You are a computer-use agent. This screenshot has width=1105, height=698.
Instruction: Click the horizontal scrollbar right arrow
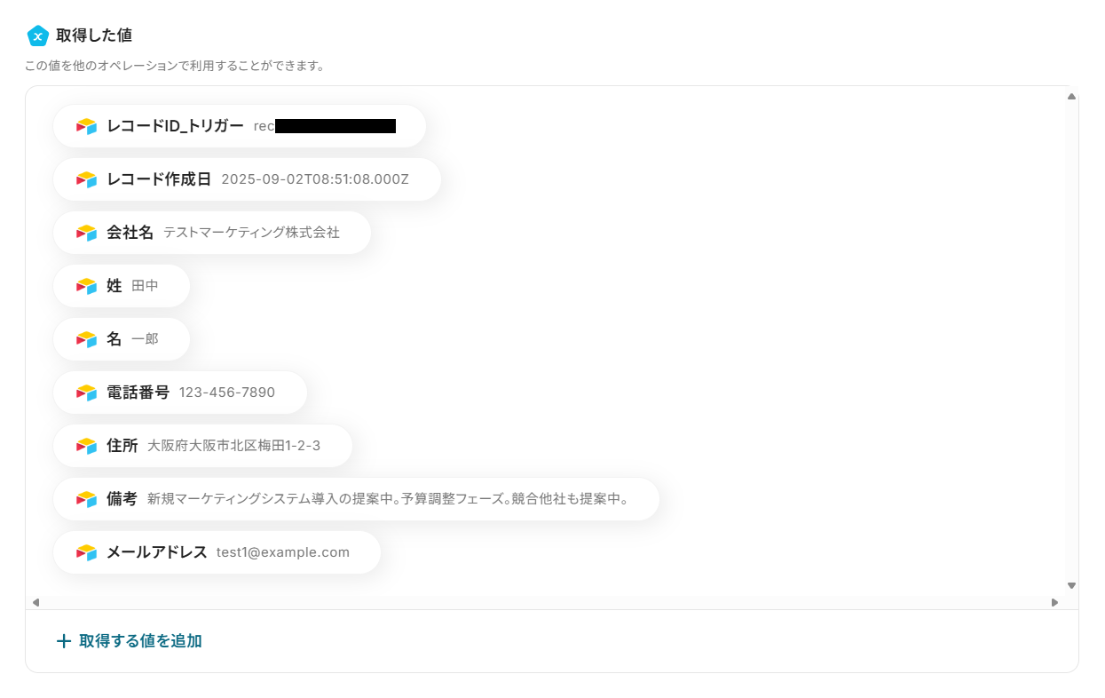tap(1056, 602)
